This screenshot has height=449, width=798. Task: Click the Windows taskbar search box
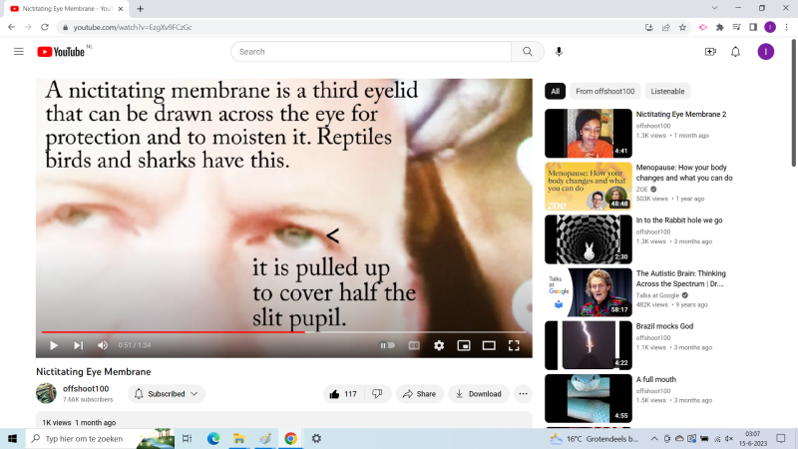point(101,438)
